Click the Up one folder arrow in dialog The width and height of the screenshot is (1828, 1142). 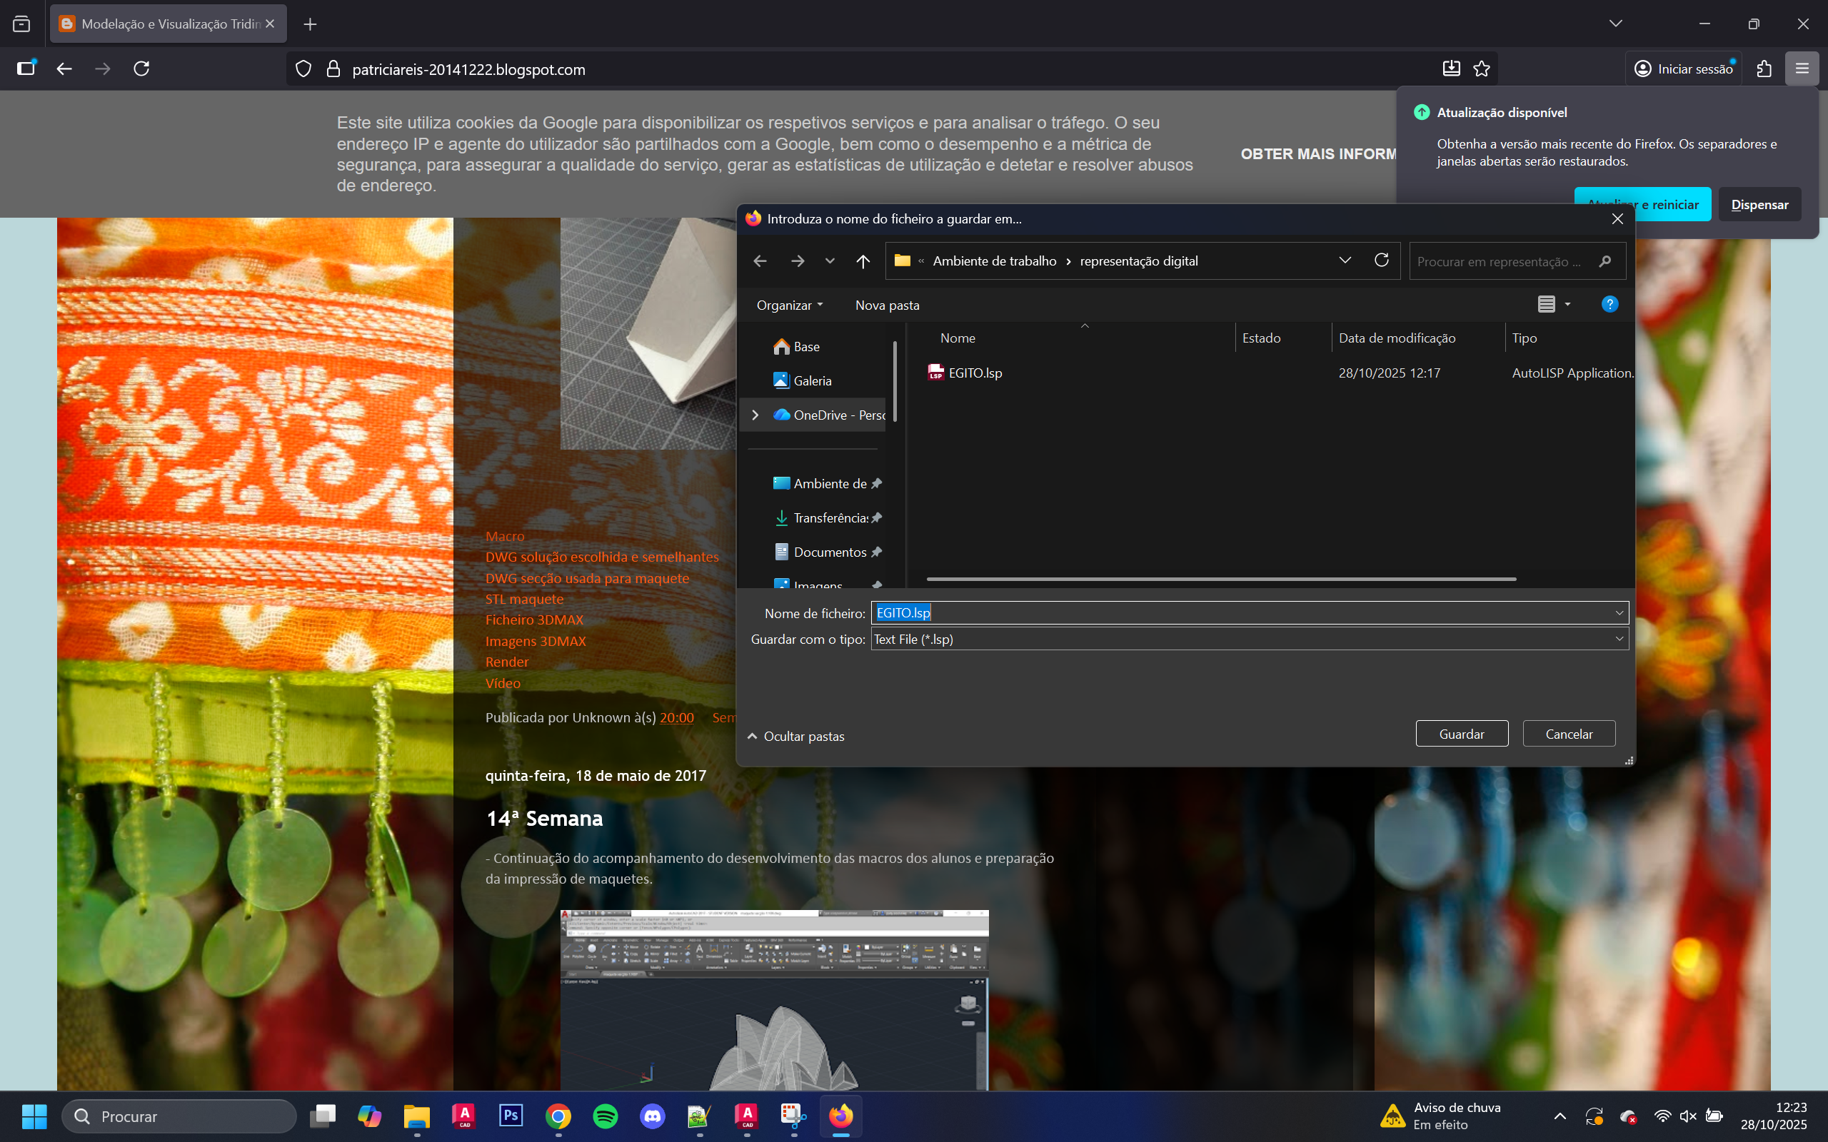863,261
